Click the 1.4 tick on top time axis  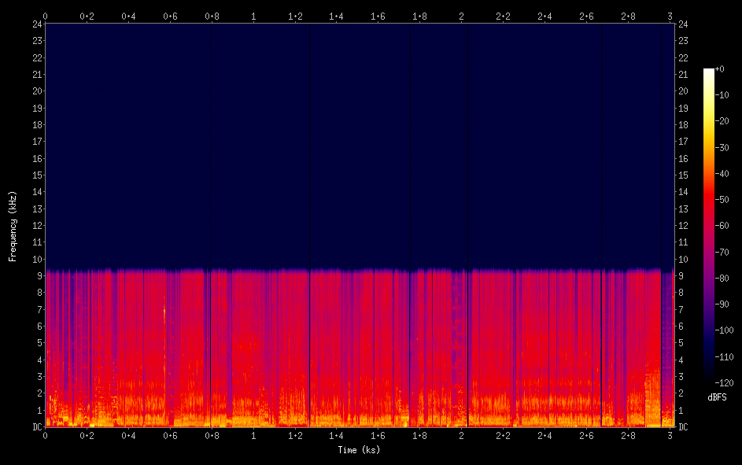click(337, 16)
